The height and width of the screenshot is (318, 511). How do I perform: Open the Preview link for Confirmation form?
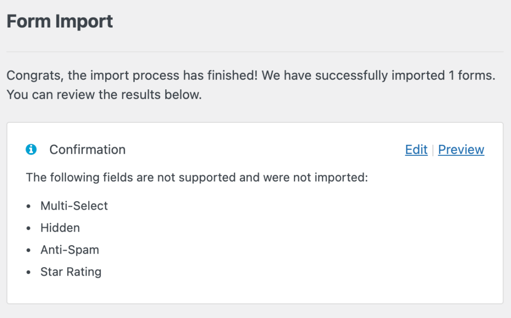click(461, 150)
